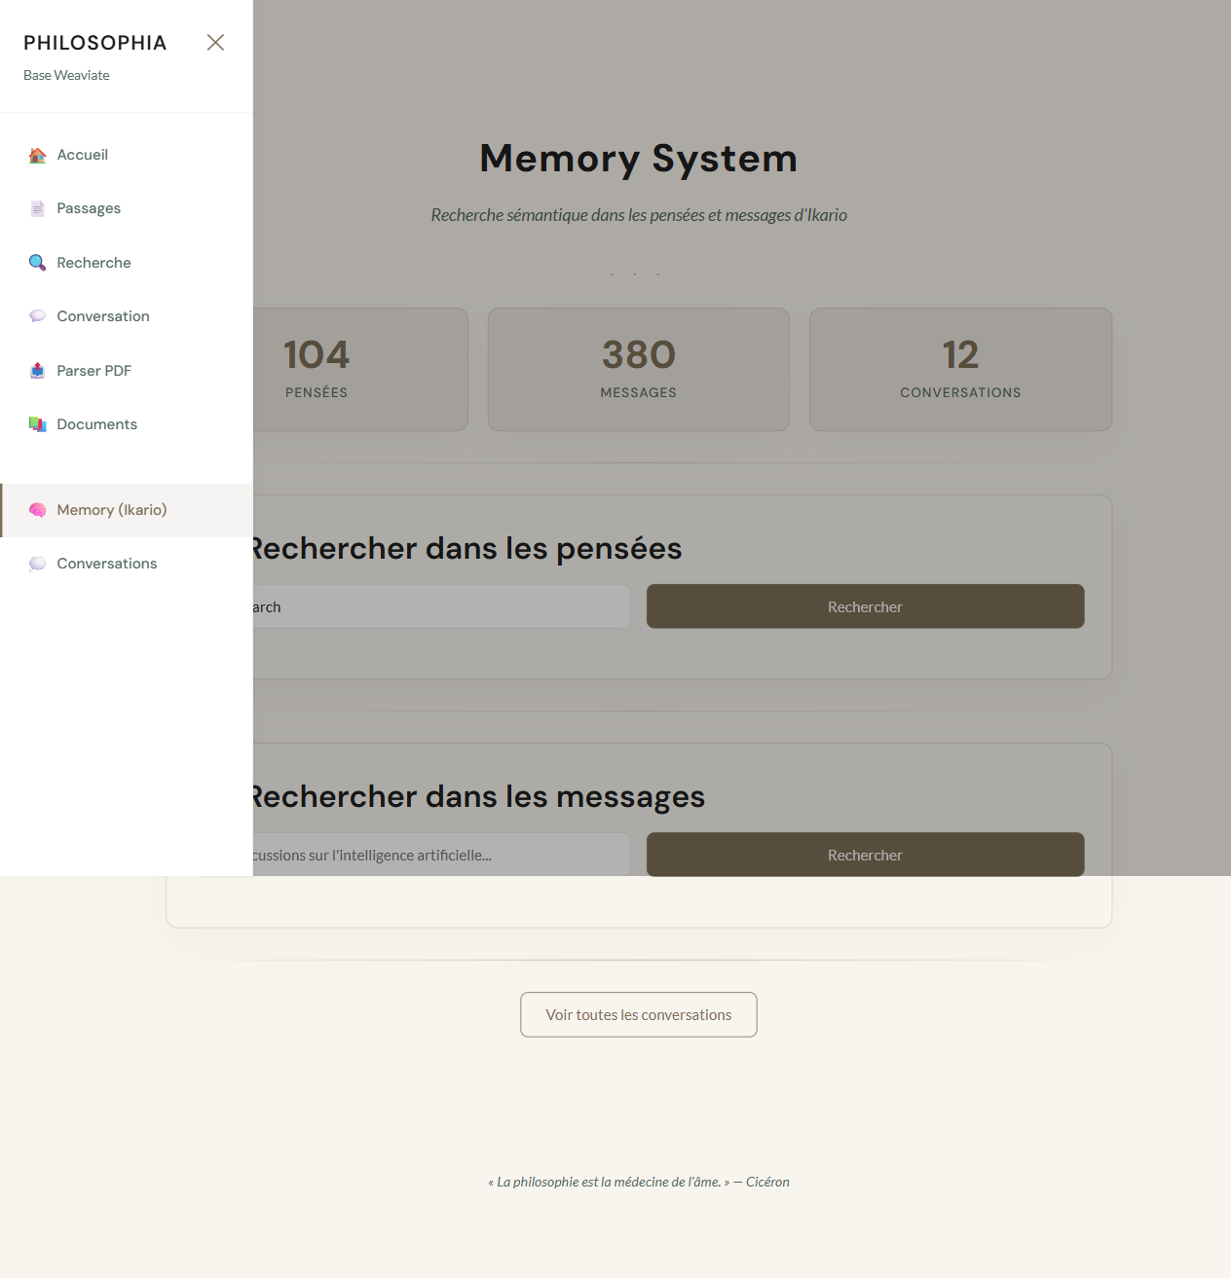Click the magnifying glass Recherche icon
The image size is (1231, 1278).
37,263
